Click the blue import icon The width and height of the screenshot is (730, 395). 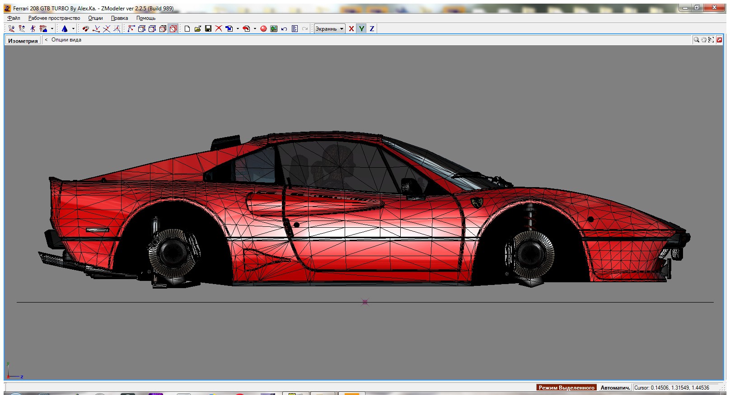[x=229, y=28]
